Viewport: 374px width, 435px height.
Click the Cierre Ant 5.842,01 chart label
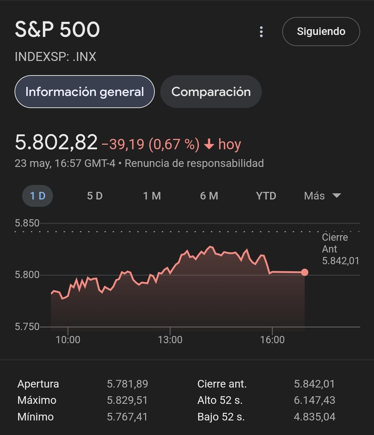tap(340, 249)
